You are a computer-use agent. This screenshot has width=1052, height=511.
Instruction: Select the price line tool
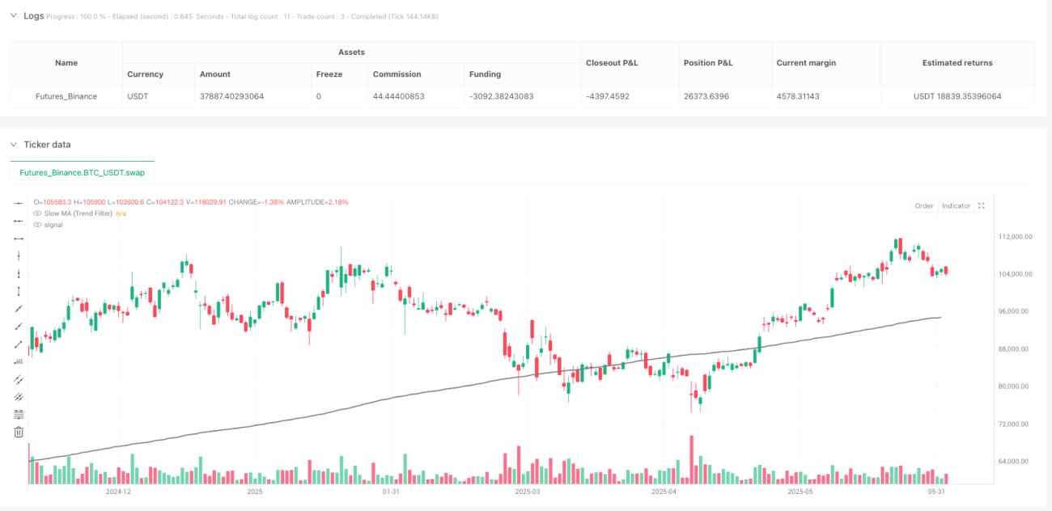click(19, 361)
